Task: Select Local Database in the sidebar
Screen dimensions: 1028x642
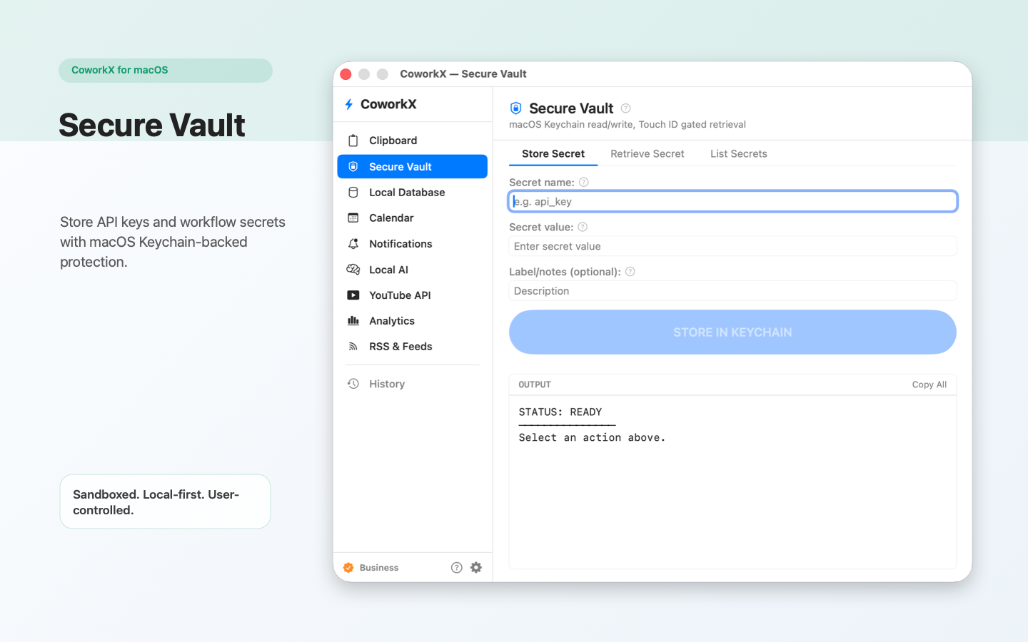Action: (412, 192)
